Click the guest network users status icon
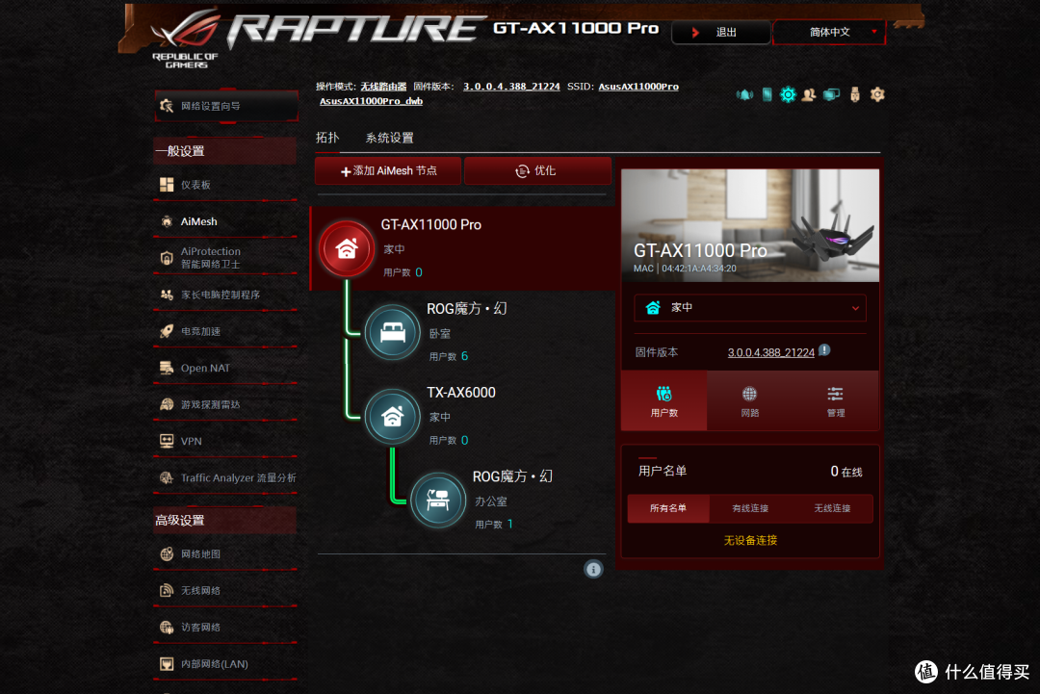The height and width of the screenshot is (694, 1040). 809,94
